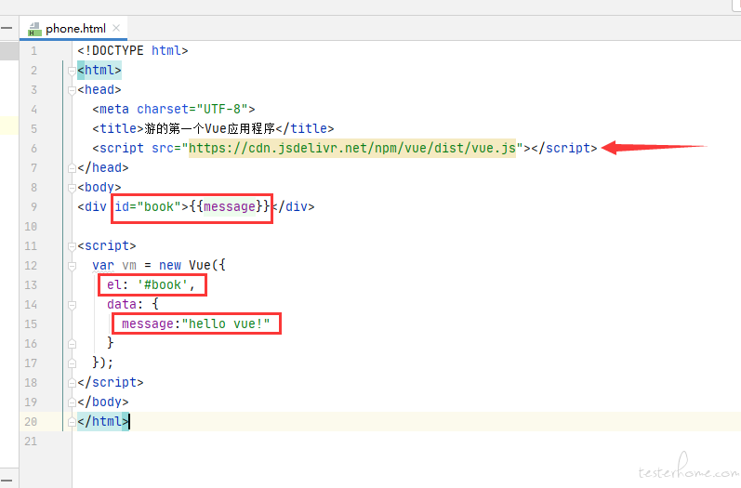This screenshot has height=488, width=741.
Task: Click the 'vm' variable name
Action: (129, 266)
